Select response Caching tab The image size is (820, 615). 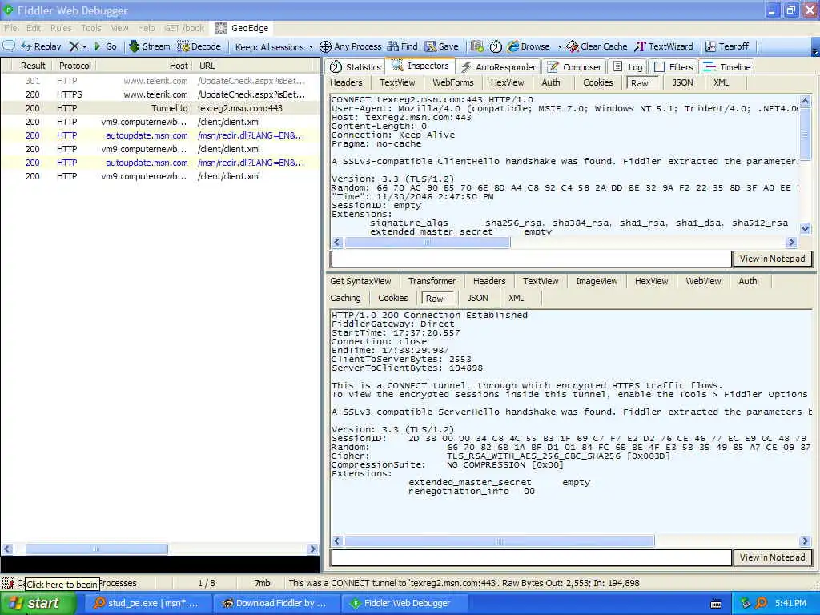pos(345,298)
